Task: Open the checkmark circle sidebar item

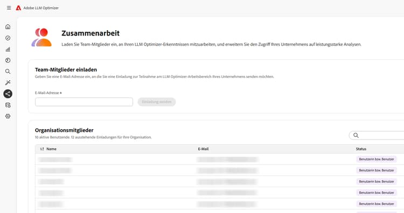Action: click(8, 38)
